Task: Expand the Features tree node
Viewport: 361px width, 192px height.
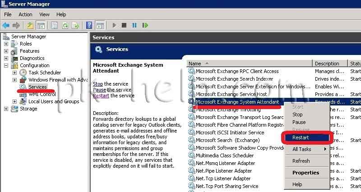Action: 6,51
